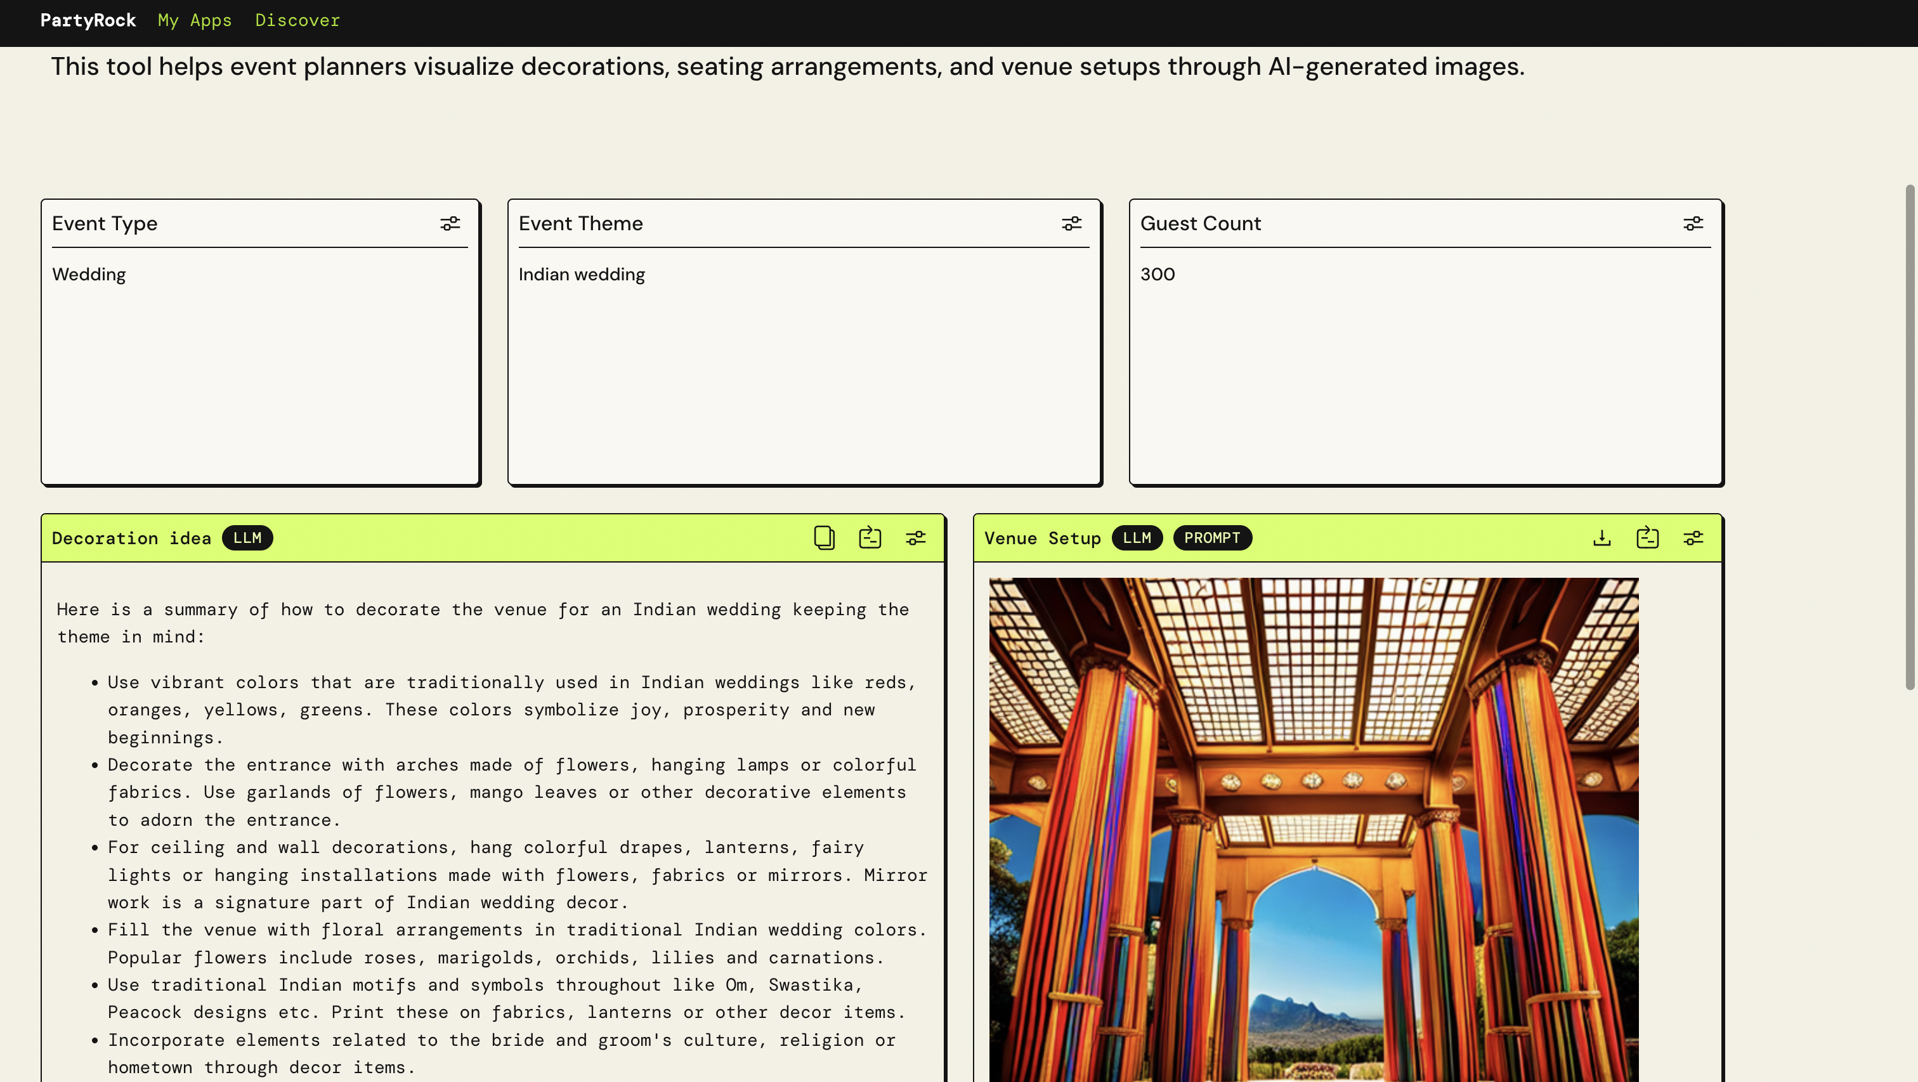Edit Decoration idea widget settings

(916, 538)
